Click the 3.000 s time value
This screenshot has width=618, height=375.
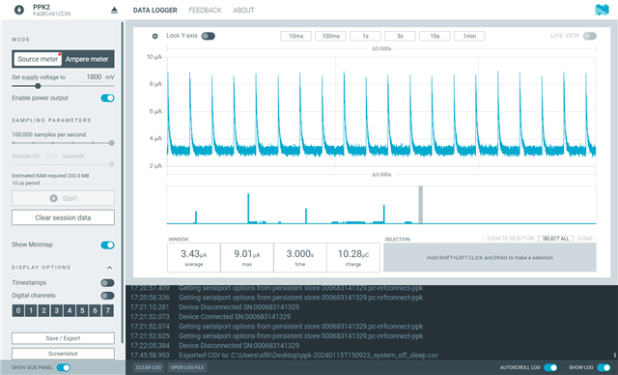click(300, 254)
